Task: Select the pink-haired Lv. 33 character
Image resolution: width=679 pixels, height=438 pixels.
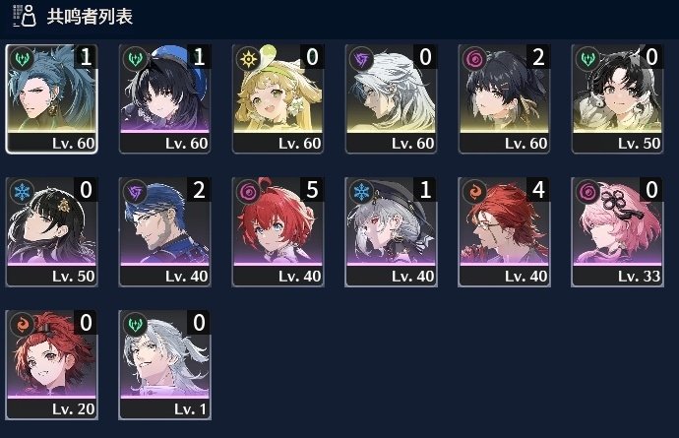Action: pos(618,231)
